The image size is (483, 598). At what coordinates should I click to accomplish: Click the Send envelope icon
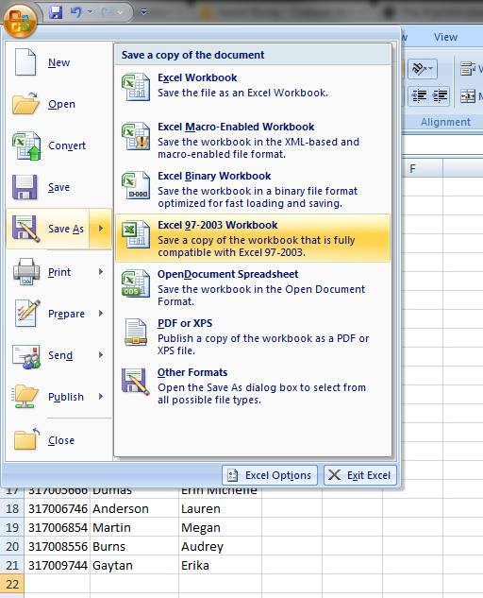(x=25, y=357)
